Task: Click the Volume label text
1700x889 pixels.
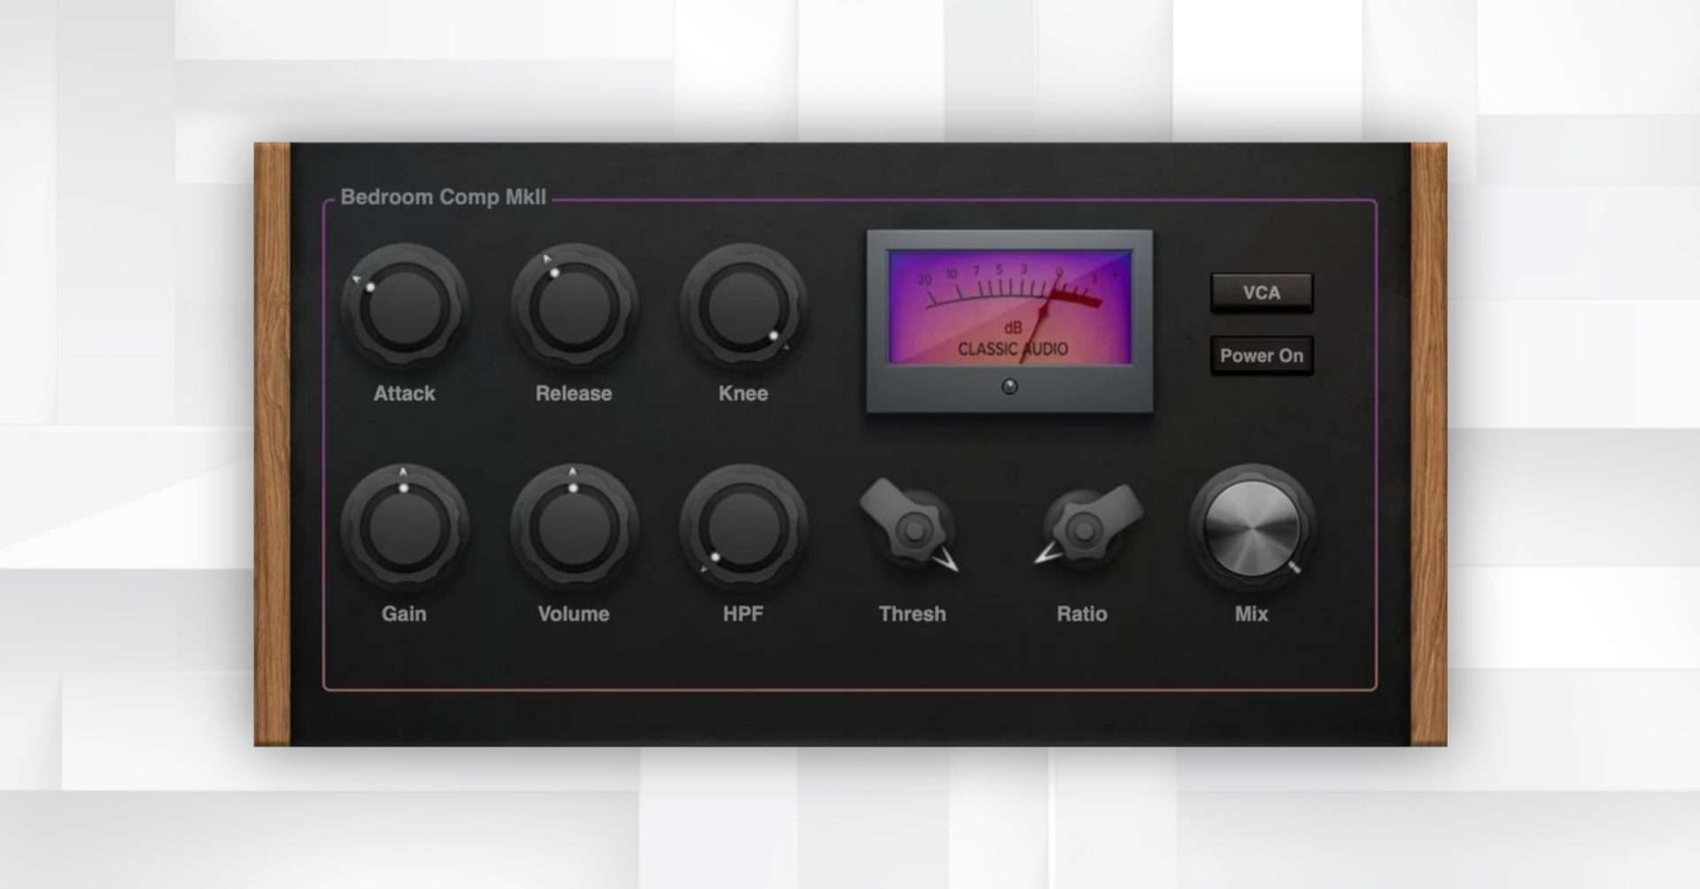Action: point(574,614)
